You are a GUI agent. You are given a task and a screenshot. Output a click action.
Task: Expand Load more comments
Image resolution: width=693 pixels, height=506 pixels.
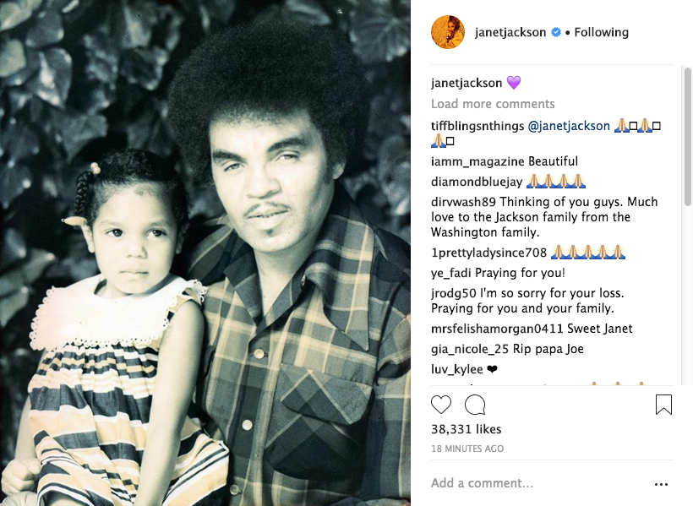pos(493,104)
